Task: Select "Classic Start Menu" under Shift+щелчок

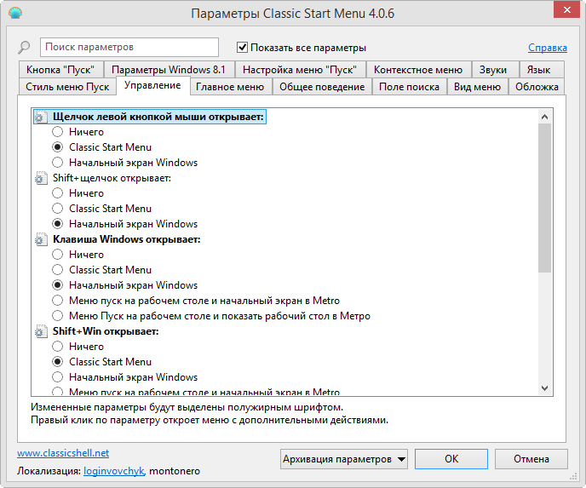Action: point(58,209)
